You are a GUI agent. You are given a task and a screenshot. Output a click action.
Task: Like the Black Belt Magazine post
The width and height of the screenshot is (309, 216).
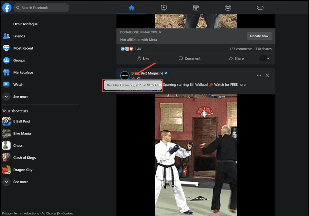tap(143, 58)
